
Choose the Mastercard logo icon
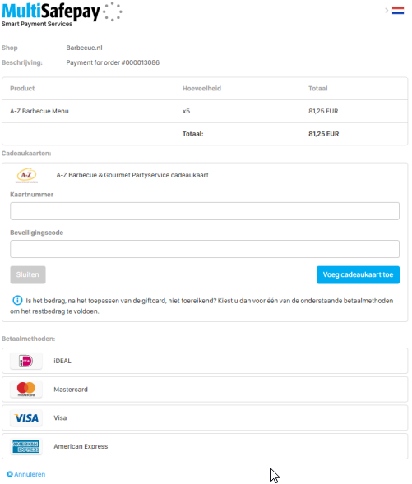click(26, 390)
